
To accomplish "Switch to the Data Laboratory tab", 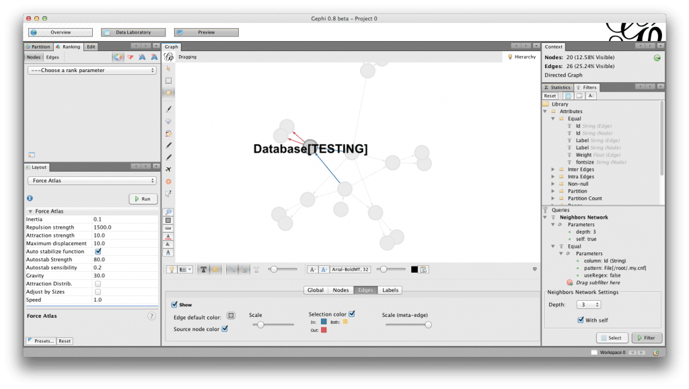I will pos(135,32).
